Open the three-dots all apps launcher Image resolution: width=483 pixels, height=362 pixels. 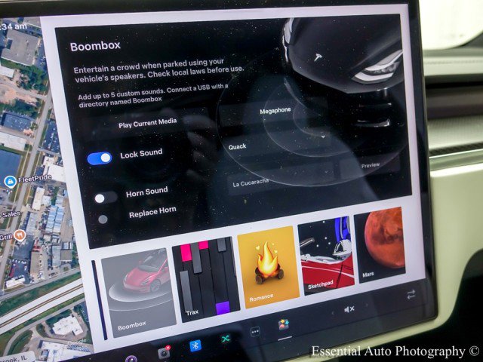click(255, 332)
